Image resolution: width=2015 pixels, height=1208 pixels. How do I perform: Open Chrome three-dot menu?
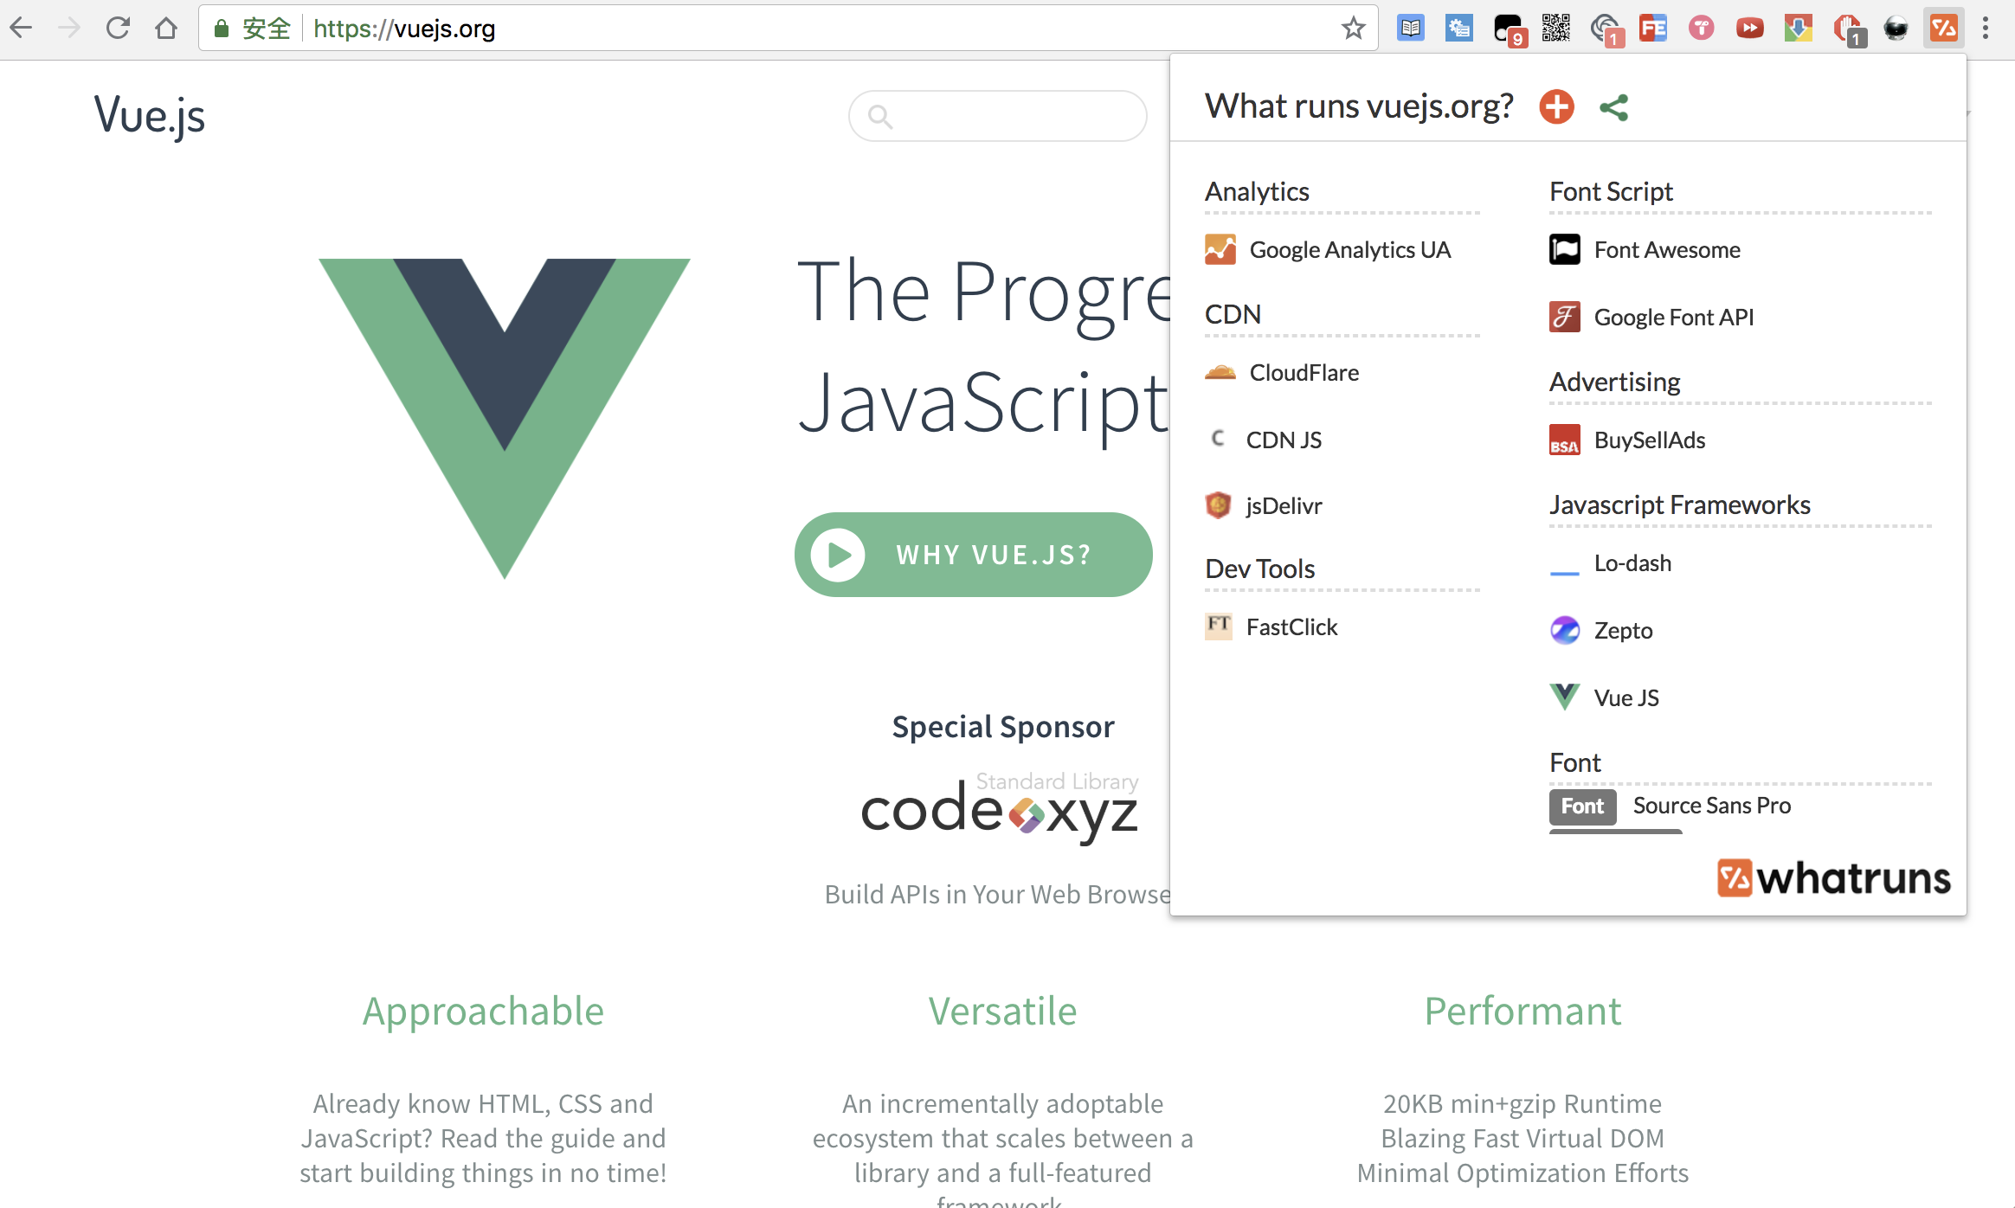(1986, 29)
